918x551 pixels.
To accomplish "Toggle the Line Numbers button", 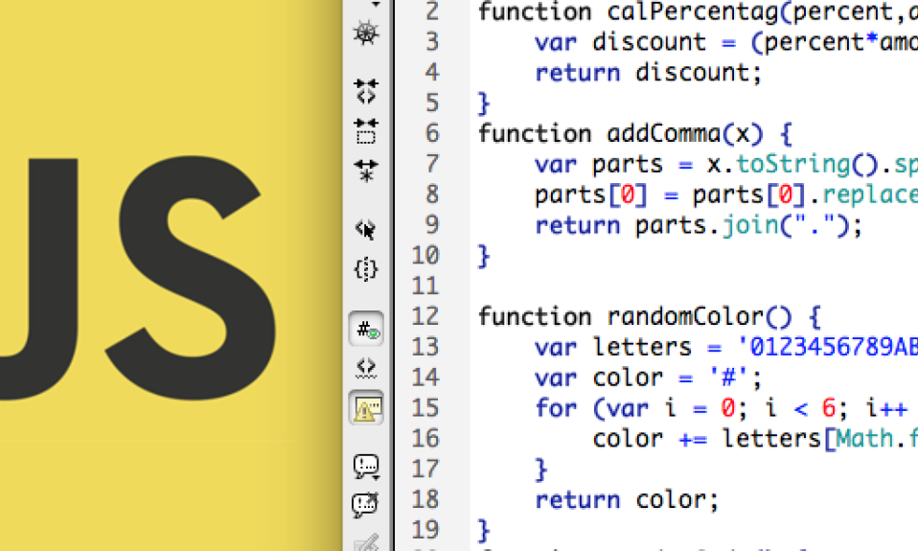I will point(366,329).
